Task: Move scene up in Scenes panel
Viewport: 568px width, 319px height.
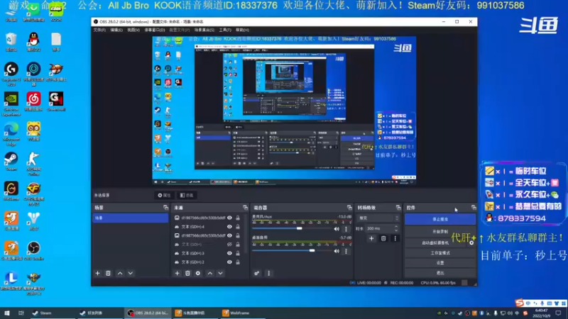Action: pyautogui.click(x=120, y=274)
